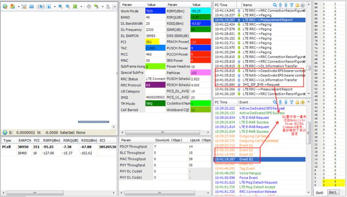
Task: Click the zoom in magnifier on the map toolbar
Action: click(x=61, y=7)
